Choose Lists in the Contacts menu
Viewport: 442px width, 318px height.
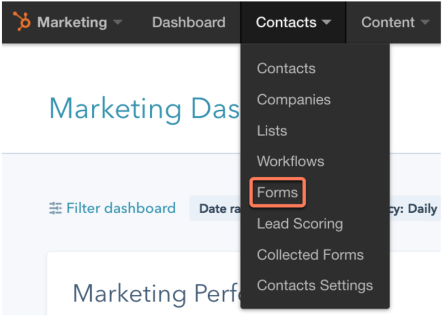[x=272, y=131]
